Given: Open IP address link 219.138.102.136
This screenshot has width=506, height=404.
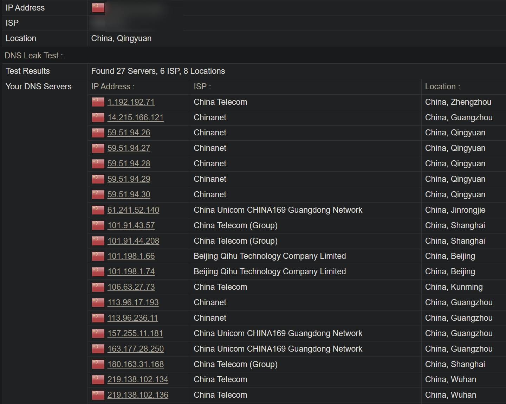Looking at the screenshot, I should pos(138,395).
